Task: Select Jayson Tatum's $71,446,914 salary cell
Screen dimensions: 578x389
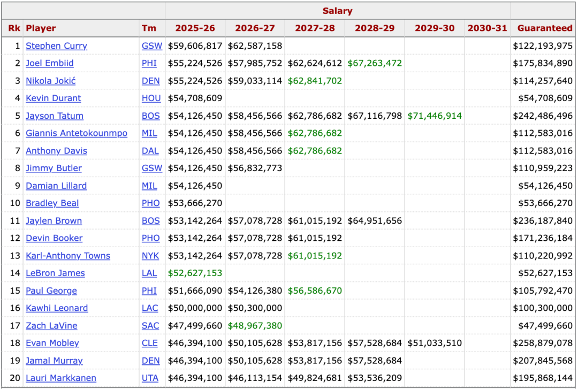Action: coord(434,116)
